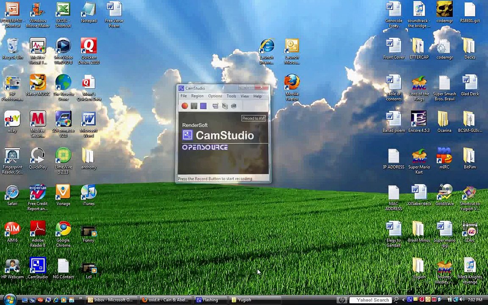Image resolution: width=488 pixels, height=305 pixels.
Task: Select the Quicken Deluxe 2010 icon
Action: click(89, 52)
